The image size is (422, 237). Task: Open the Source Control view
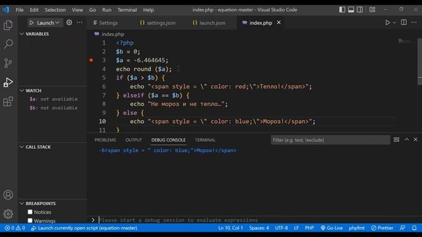coord(8,63)
